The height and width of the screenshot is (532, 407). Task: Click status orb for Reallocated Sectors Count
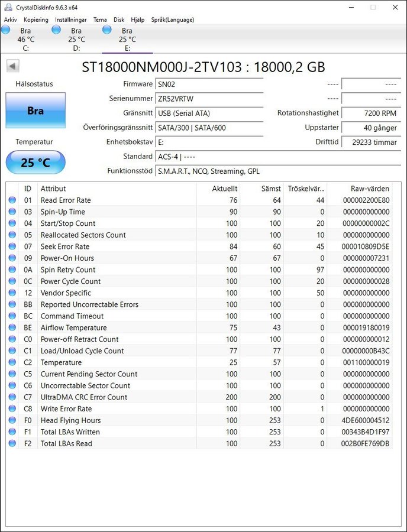[x=12, y=235]
